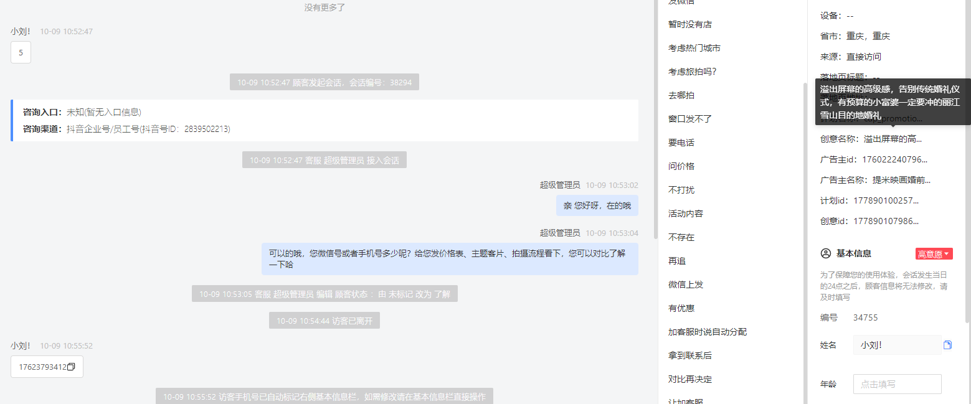This screenshot has width=971, height=404.
Task: Select quick reply 拿到联系后
Action: point(690,355)
